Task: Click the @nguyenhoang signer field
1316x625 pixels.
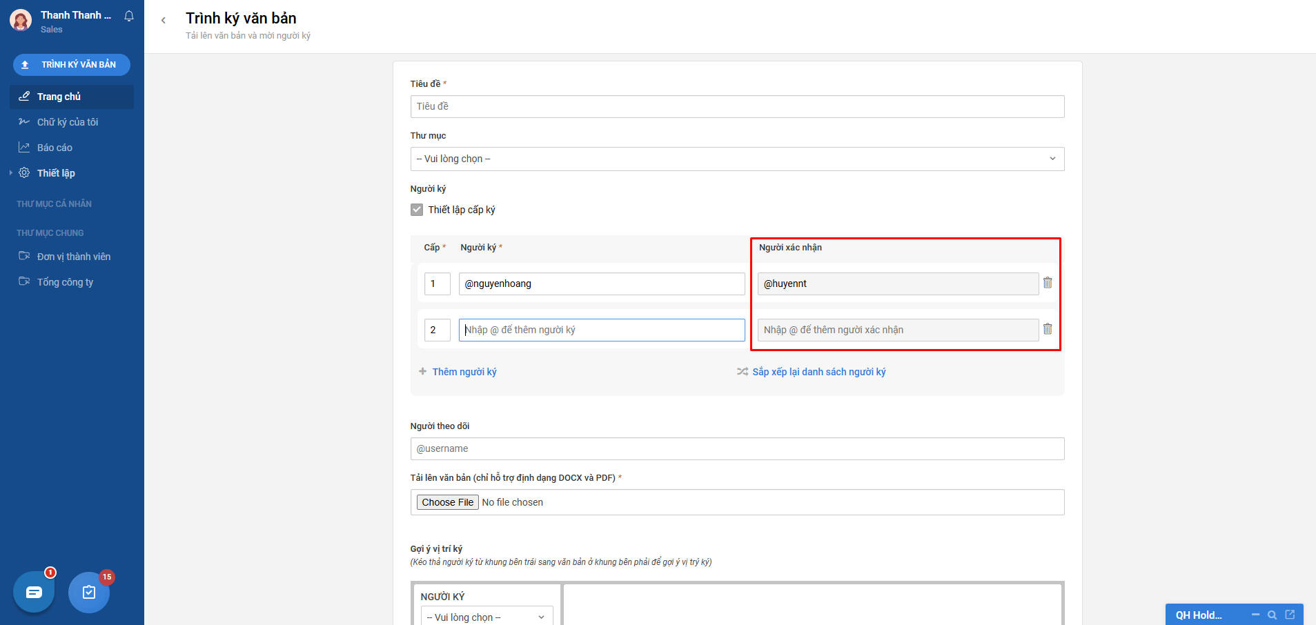Action: click(602, 284)
